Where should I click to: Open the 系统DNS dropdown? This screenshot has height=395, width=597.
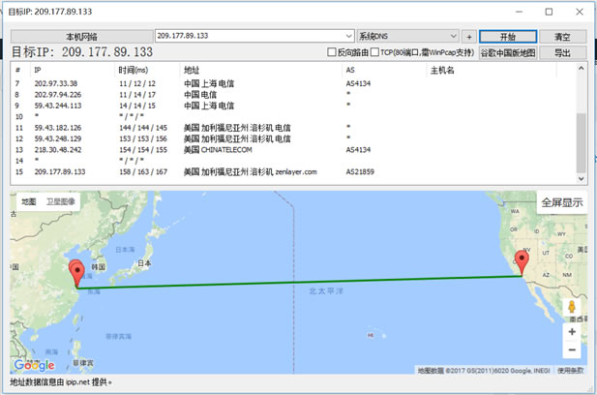point(452,36)
